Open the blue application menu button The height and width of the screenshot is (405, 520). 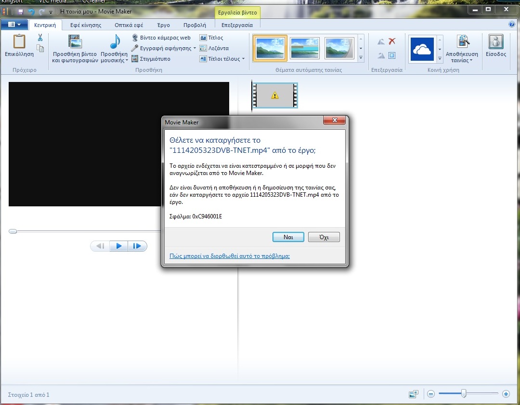pyautogui.click(x=14, y=24)
